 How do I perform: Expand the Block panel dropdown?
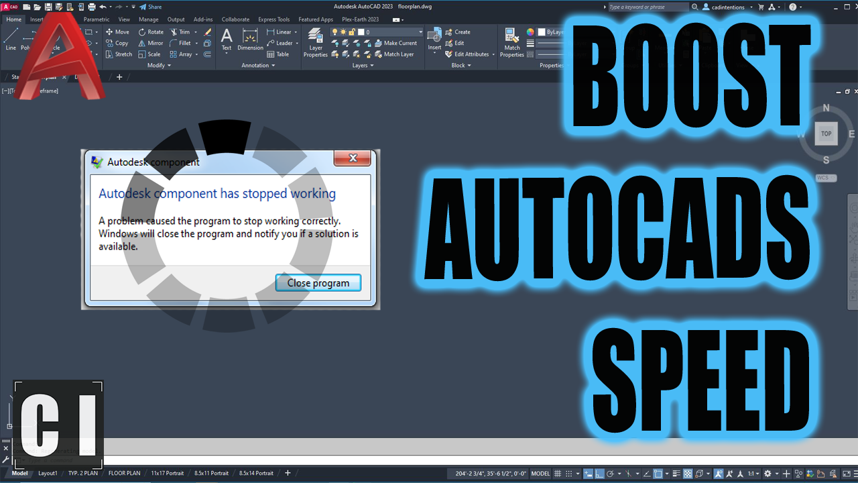461,65
